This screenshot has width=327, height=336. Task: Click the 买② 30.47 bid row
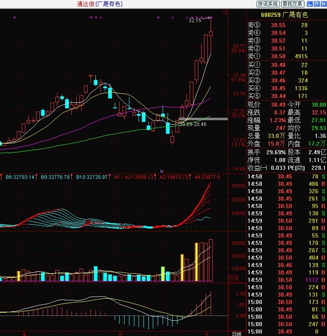click(277, 73)
